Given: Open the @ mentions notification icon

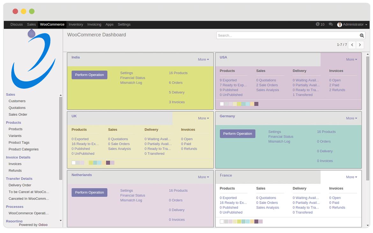Looking at the screenshot, I should coord(320,24).
